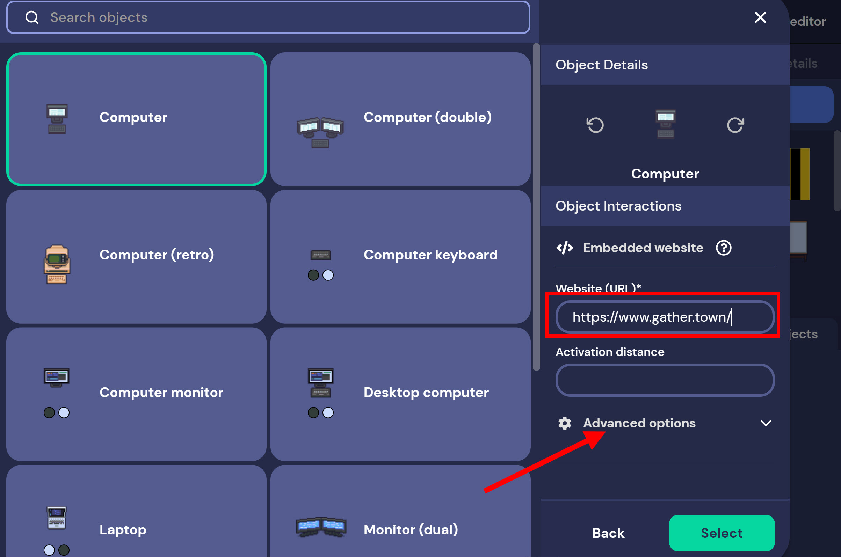Expand the Advanced options chevron
The image size is (841, 557).
[x=766, y=423]
